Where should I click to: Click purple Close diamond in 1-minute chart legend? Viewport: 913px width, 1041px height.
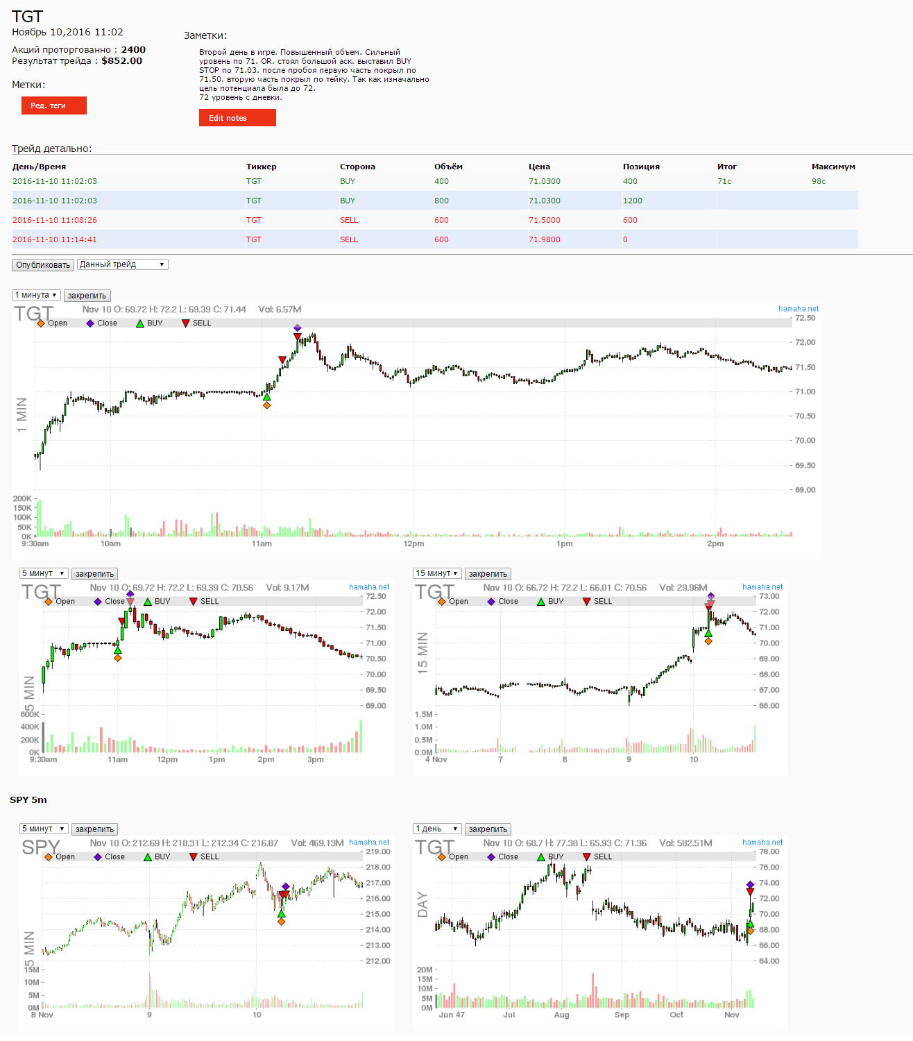click(90, 323)
